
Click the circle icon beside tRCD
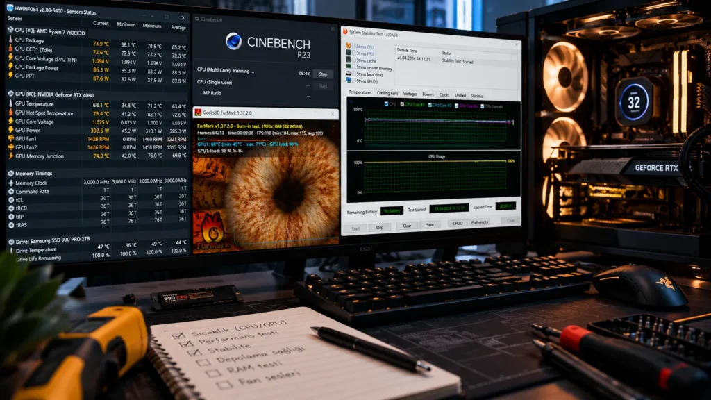tap(11, 208)
